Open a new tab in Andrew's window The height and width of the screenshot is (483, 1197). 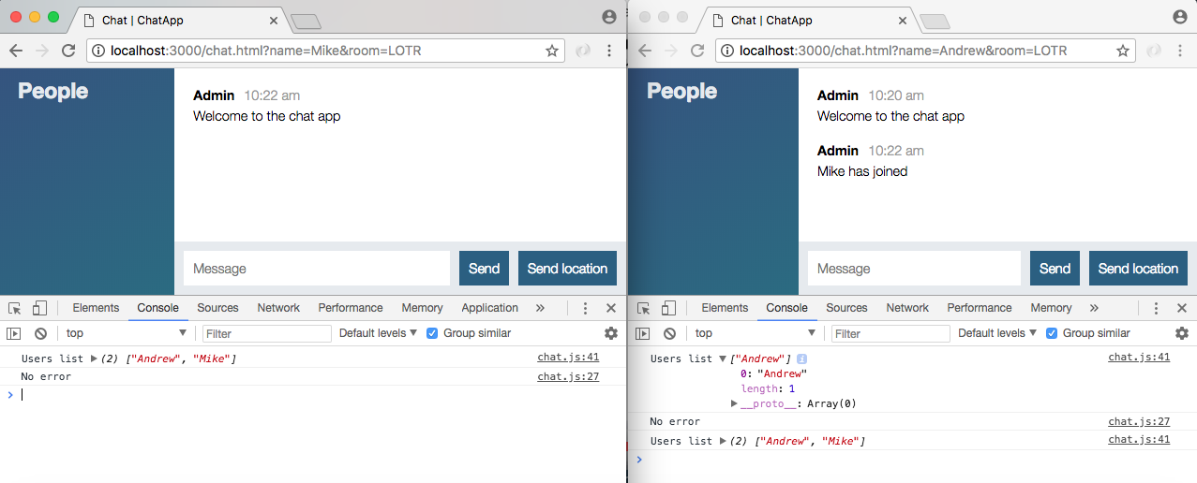point(934,22)
